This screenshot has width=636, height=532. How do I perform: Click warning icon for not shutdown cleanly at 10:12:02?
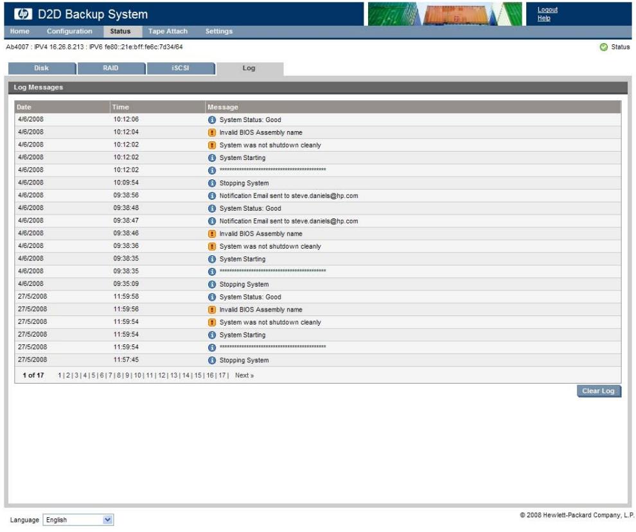[212, 145]
